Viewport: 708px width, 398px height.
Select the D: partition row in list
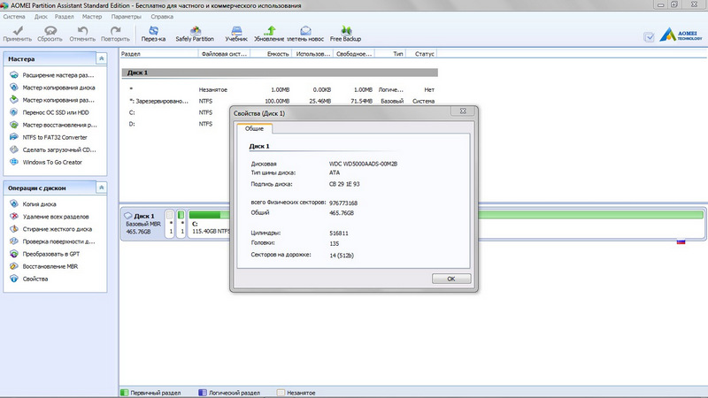[175, 124]
